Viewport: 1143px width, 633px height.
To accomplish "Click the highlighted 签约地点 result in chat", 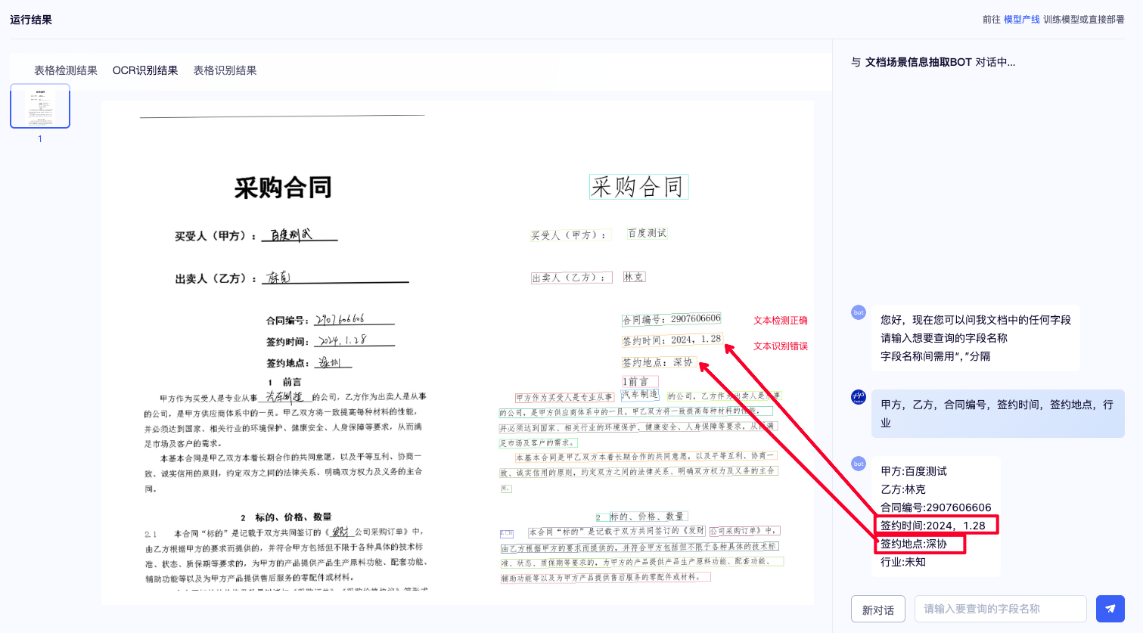I will pos(921,544).
